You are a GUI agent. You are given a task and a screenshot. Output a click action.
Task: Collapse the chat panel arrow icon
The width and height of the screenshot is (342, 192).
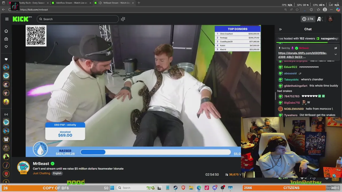pos(280,29)
